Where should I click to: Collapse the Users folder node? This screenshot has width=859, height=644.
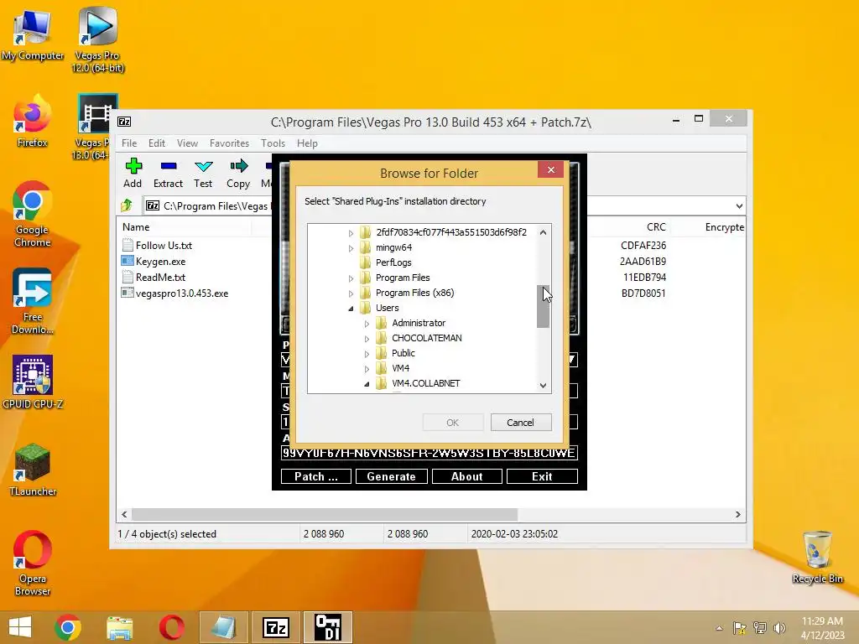(351, 309)
